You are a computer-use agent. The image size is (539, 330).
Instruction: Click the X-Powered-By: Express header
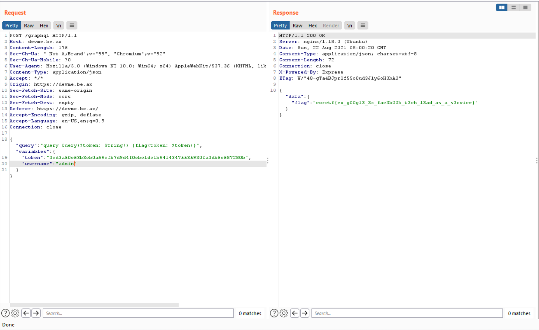click(x=311, y=72)
